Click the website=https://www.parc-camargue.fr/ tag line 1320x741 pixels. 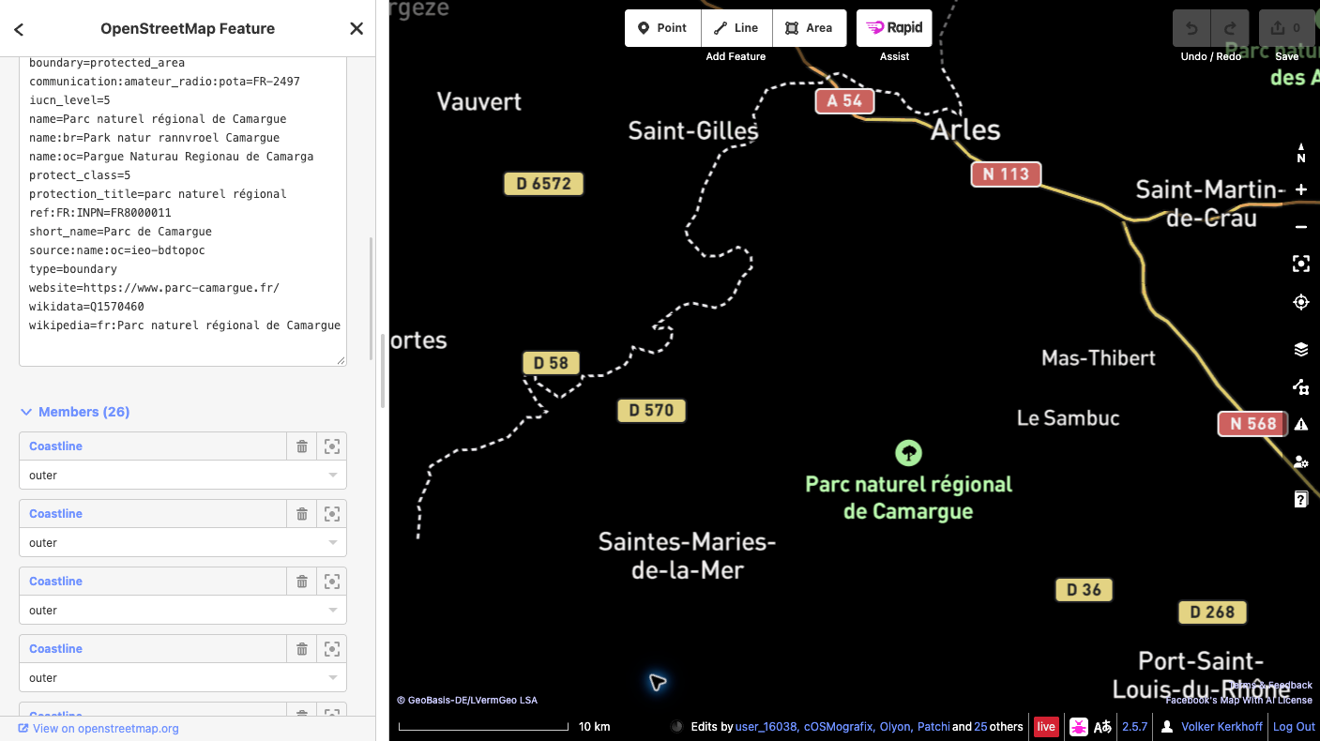point(154,288)
